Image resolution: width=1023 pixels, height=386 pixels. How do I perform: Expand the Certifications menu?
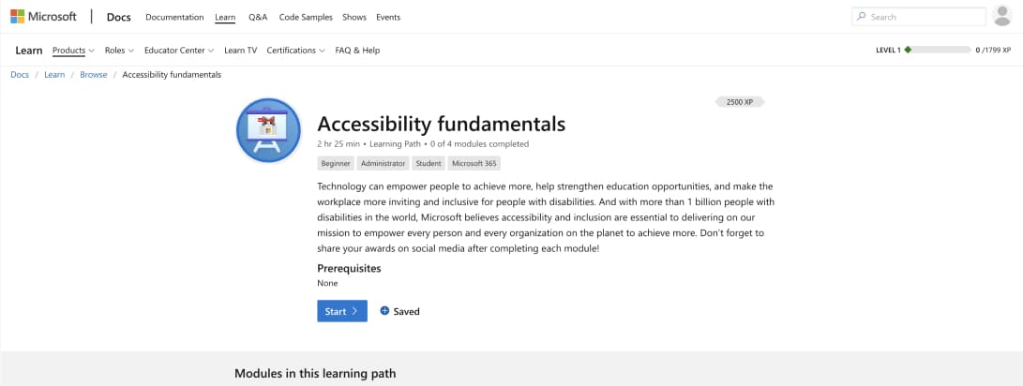[x=295, y=51]
